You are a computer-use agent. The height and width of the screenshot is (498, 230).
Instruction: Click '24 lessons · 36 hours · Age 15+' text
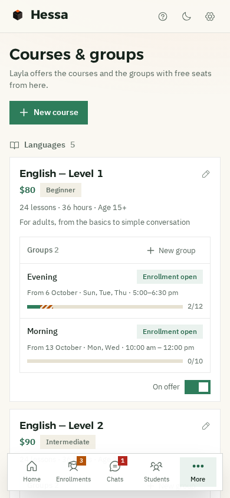click(73, 208)
